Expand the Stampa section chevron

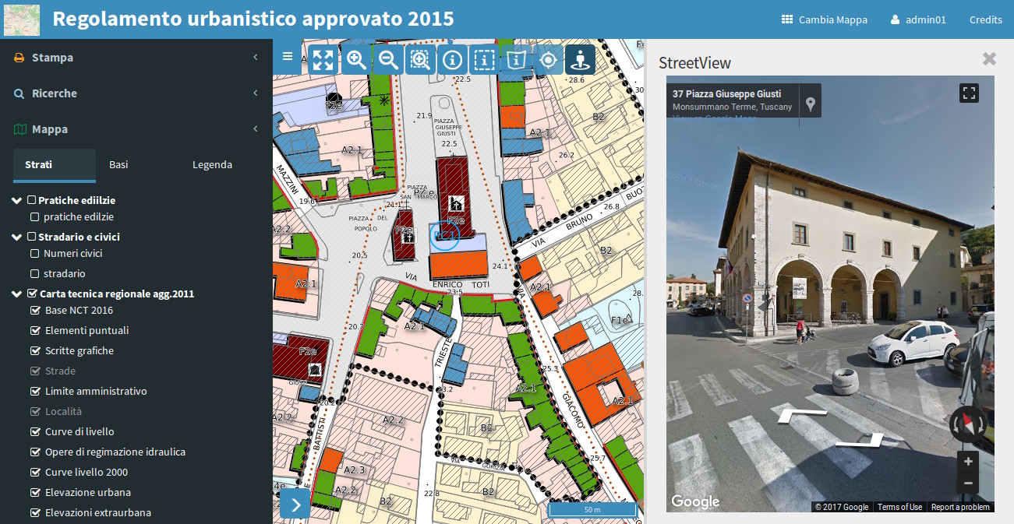coord(255,57)
